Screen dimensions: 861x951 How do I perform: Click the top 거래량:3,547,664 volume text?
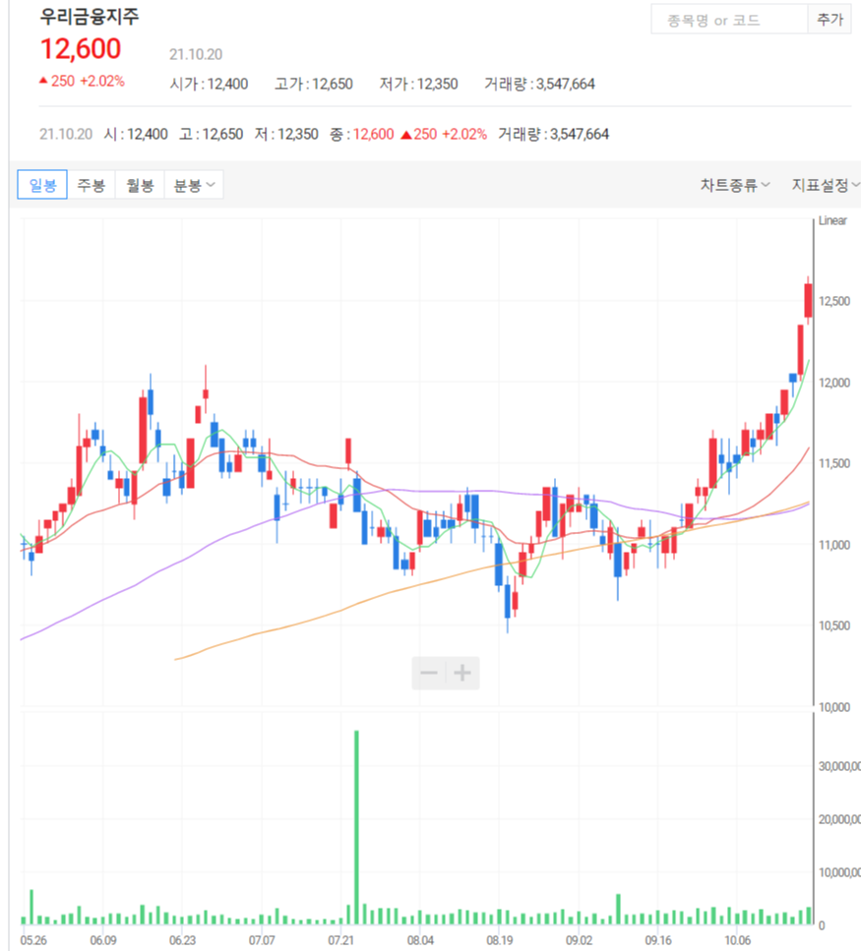coord(539,84)
